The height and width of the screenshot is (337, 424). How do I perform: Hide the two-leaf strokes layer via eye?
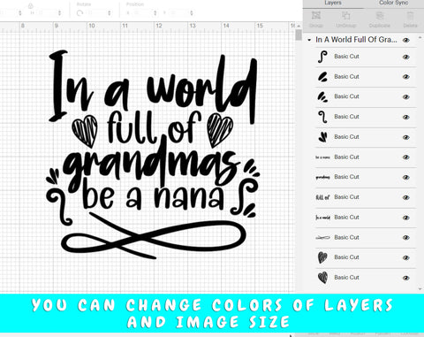[x=406, y=77]
